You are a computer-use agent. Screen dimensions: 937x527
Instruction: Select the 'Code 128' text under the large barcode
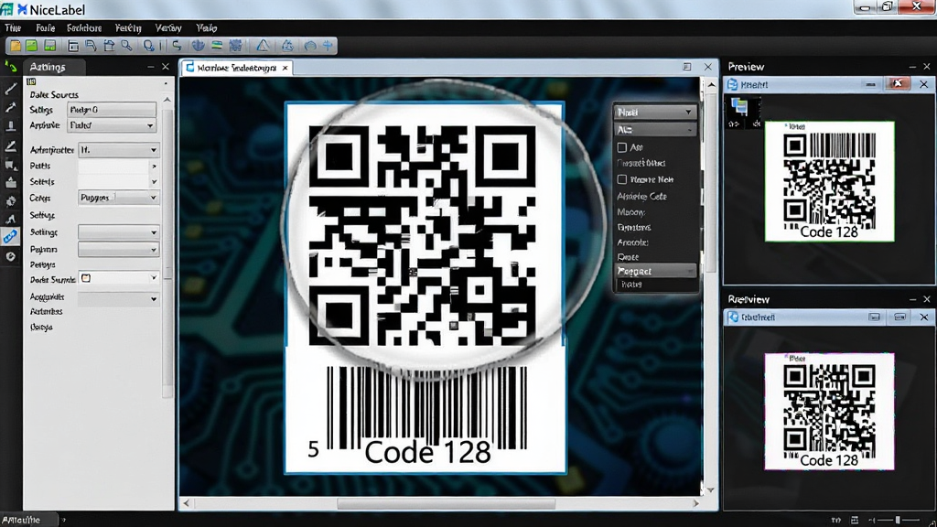coord(428,452)
